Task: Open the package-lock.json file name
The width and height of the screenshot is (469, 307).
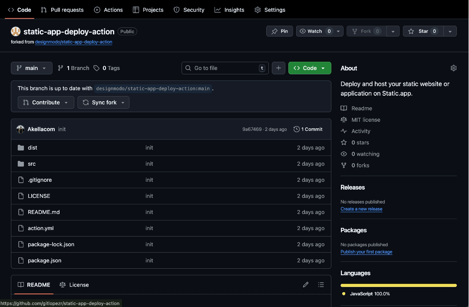Action: 51,244
